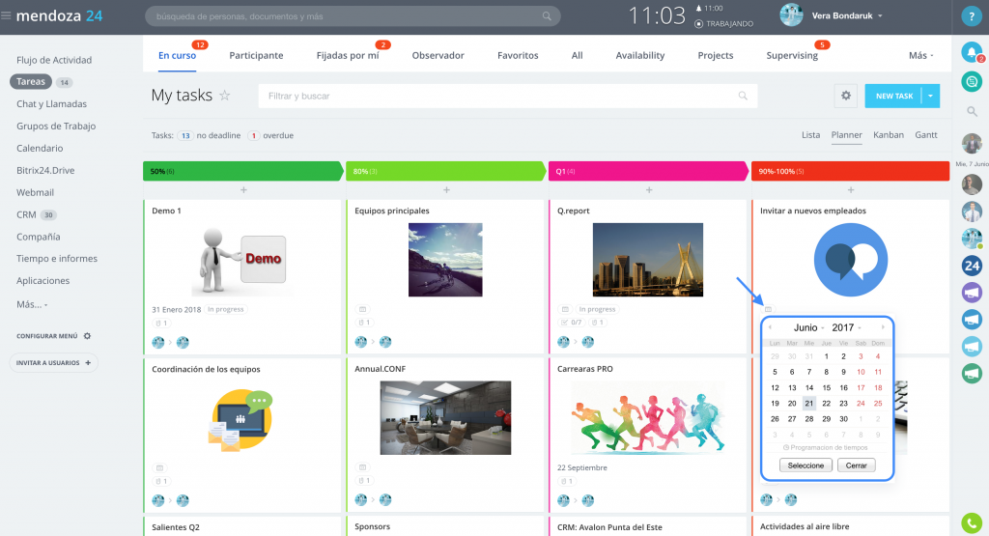Screen dimensions: 989x536
Task: Open Vera Bondaruk's avatar in the header
Action: click(791, 15)
